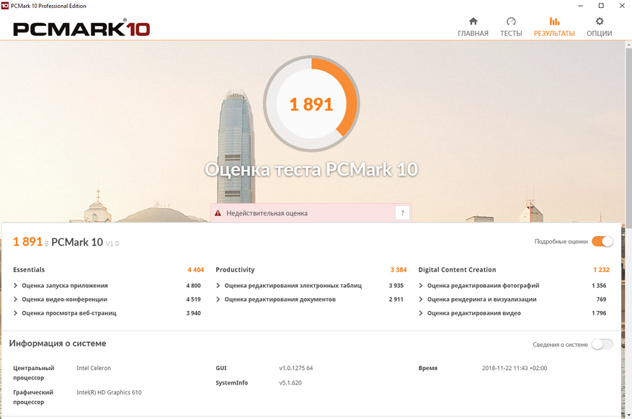Screen dimensions: 632x419
Task: Click the red warning triangle icon
Action: click(x=218, y=213)
